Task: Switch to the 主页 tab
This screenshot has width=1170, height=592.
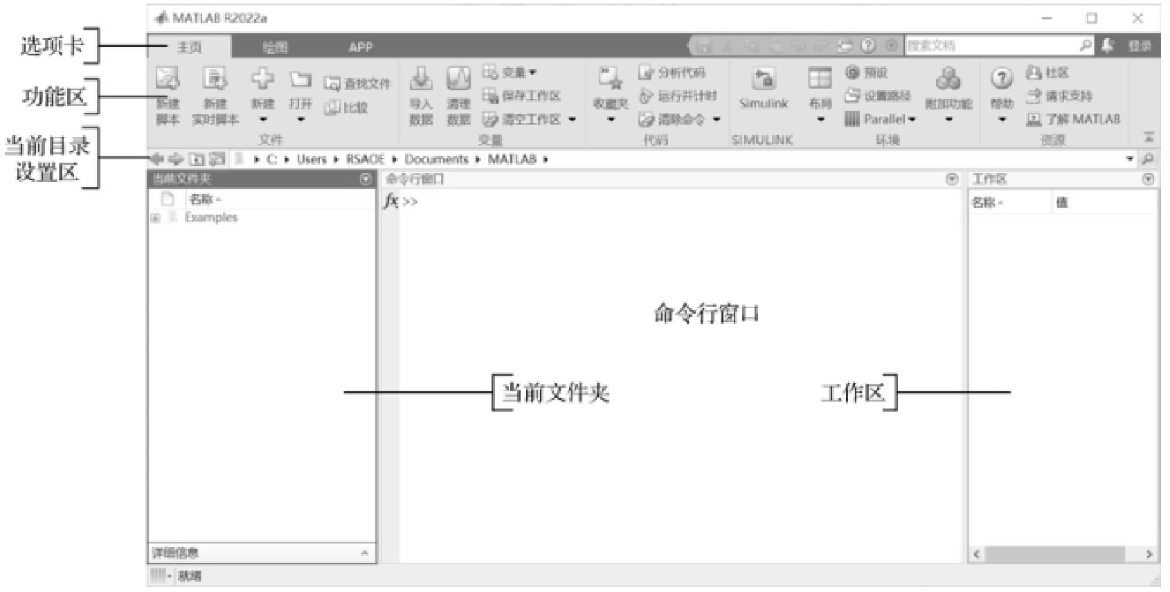Action: (190, 47)
